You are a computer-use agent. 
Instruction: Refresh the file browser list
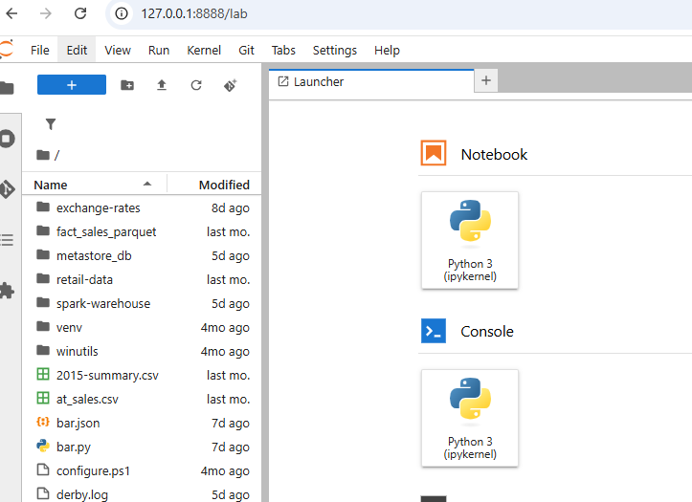click(x=196, y=85)
